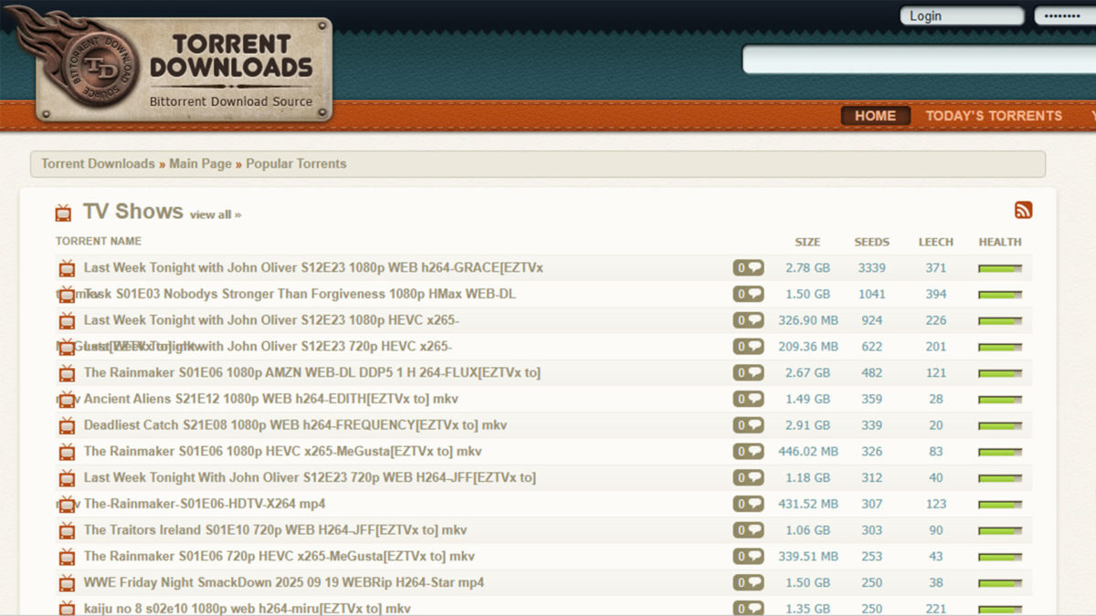Click TV icon for Last Week Tonight 1080p HEVC x265 row
Screen dimensions: 1096x616
pos(67,321)
